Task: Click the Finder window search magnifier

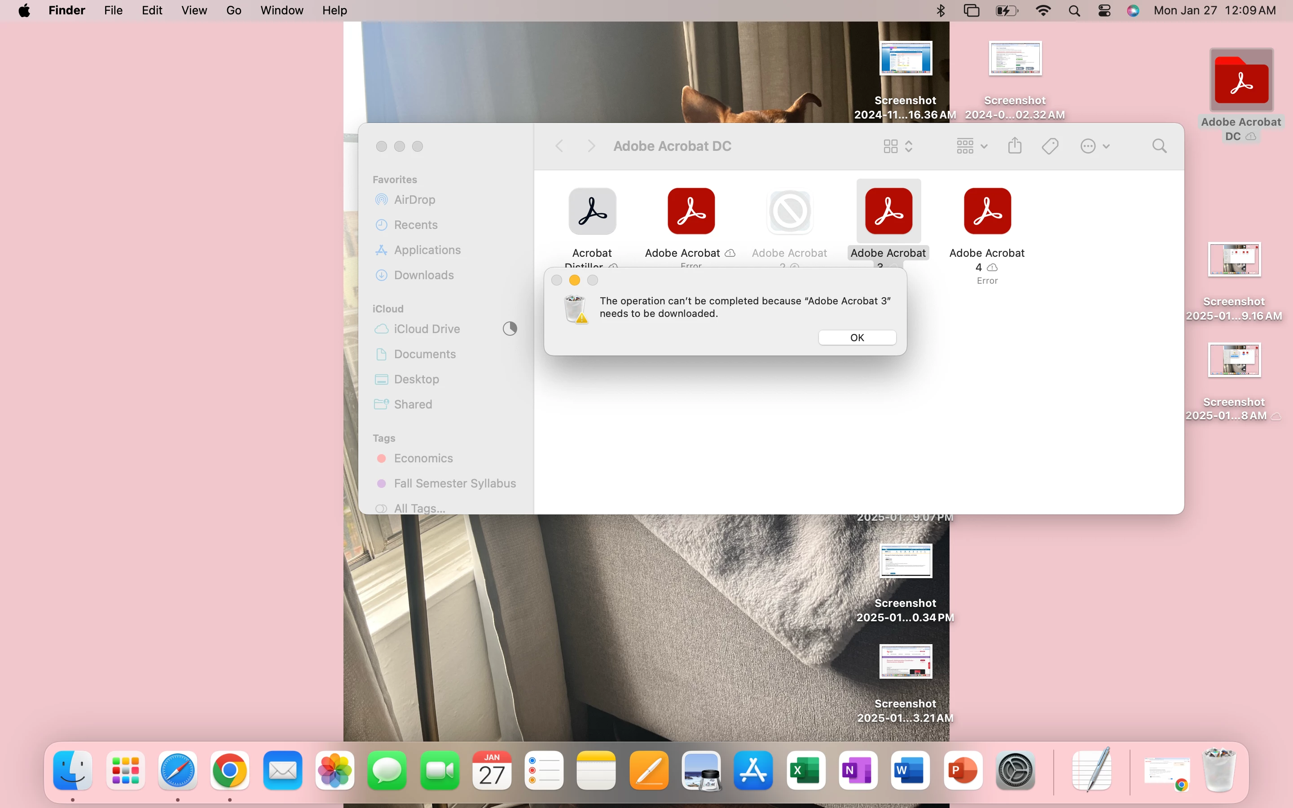Action: pos(1159,146)
